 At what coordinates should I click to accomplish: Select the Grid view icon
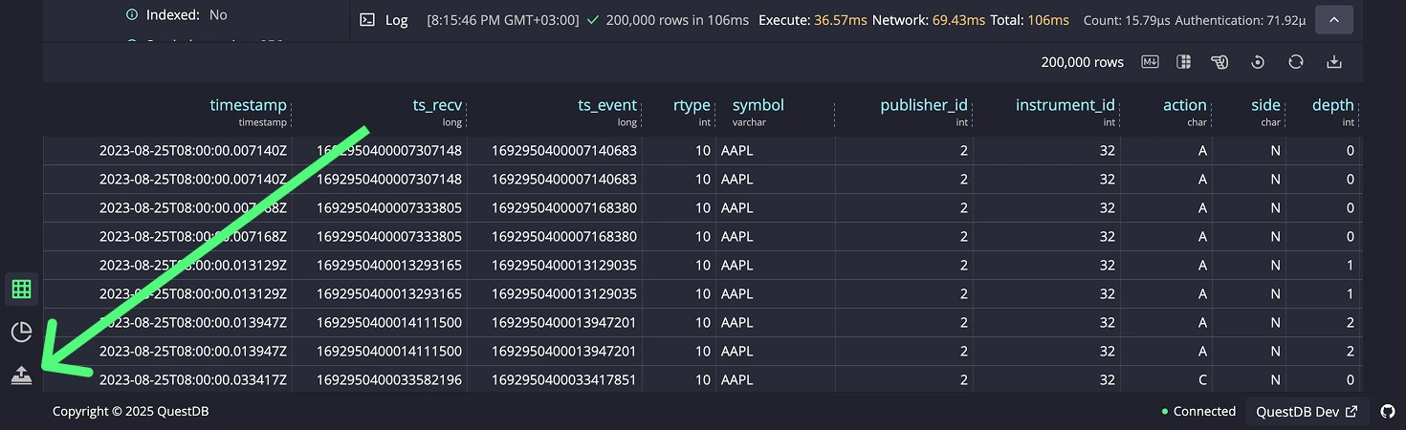[x=21, y=288]
